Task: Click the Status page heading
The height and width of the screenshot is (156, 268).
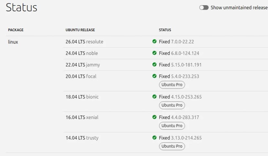Action: [x=22, y=7]
